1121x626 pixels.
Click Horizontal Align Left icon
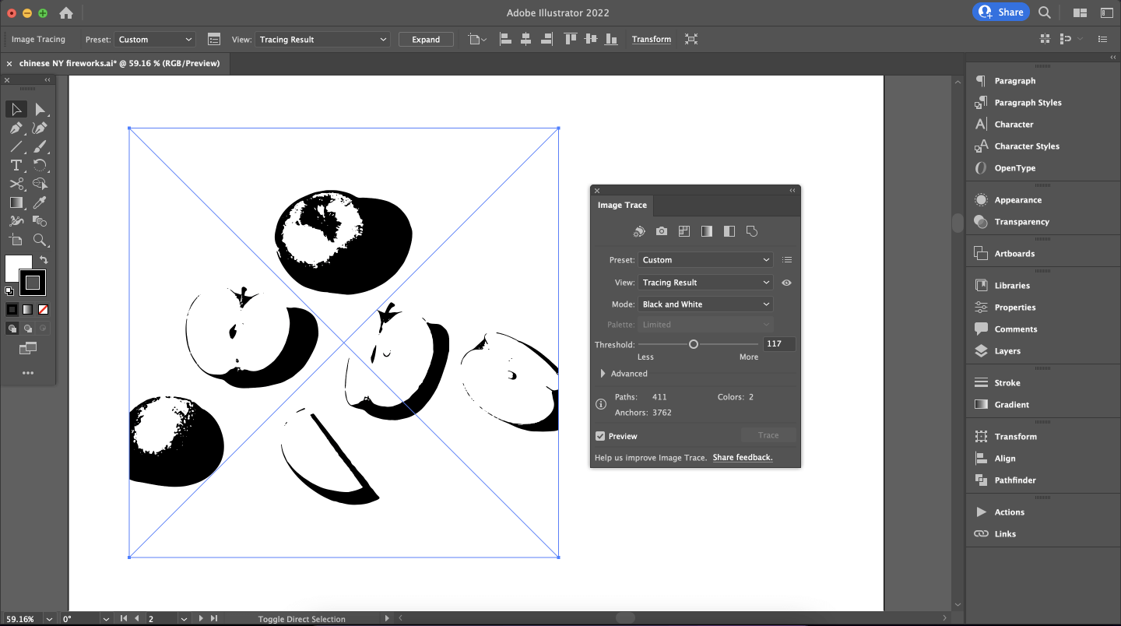(505, 39)
